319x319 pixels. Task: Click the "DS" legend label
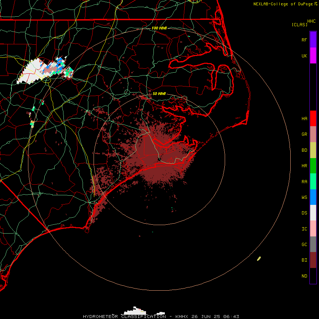coord(304,213)
